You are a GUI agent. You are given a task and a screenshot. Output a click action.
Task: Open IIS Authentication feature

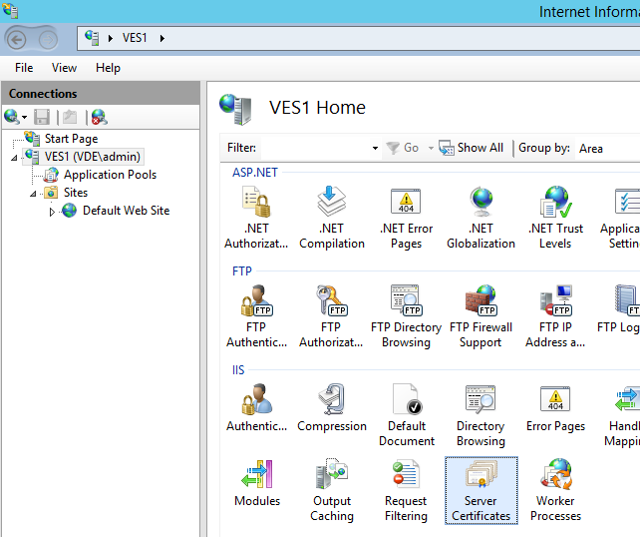click(x=256, y=407)
